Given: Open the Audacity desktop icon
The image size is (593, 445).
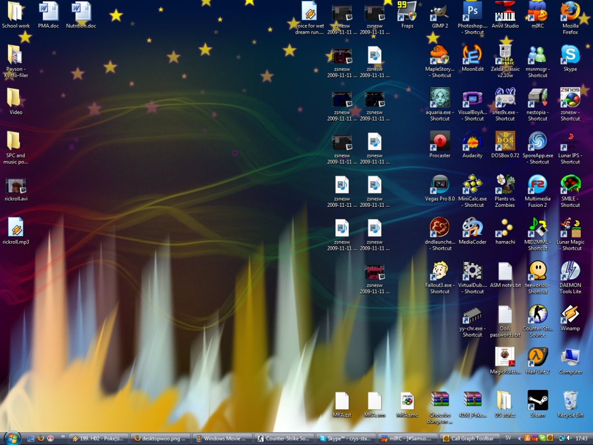Looking at the screenshot, I should (x=473, y=141).
